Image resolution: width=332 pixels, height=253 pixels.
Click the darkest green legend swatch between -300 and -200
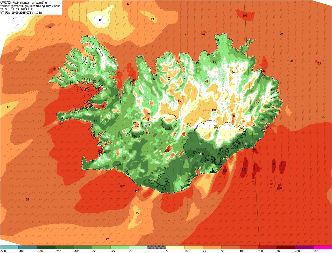pos(46,247)
